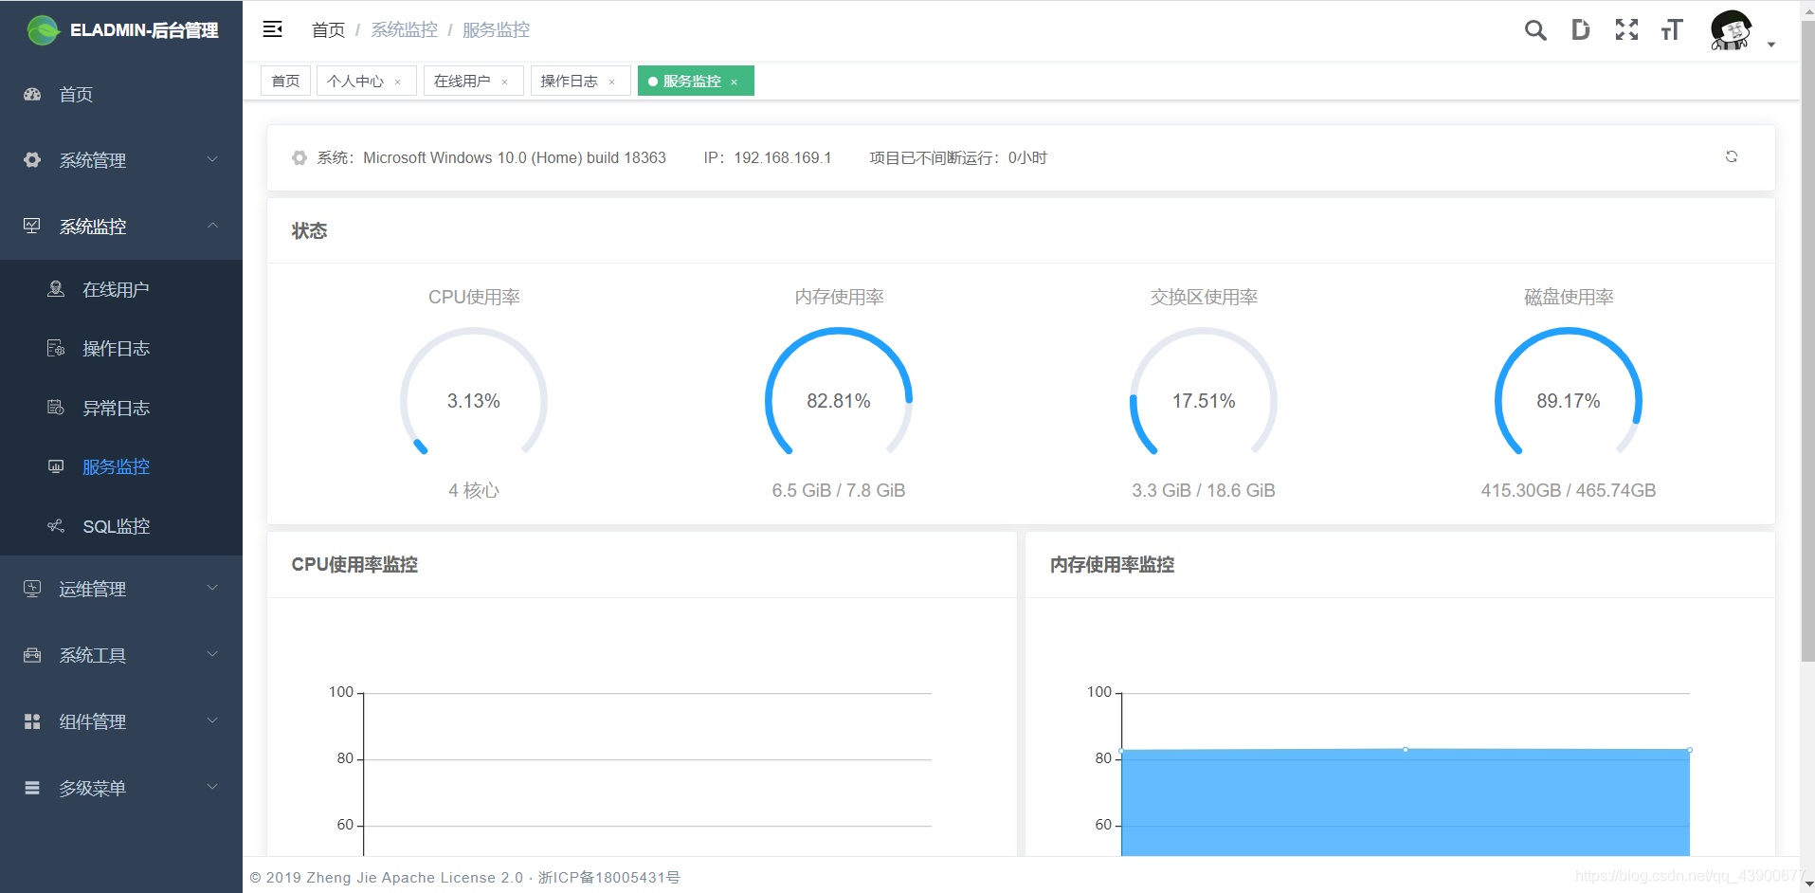The image size is (1815, 893).
Task: Click the 操作日志 log icon
Action: click(56, 348)
